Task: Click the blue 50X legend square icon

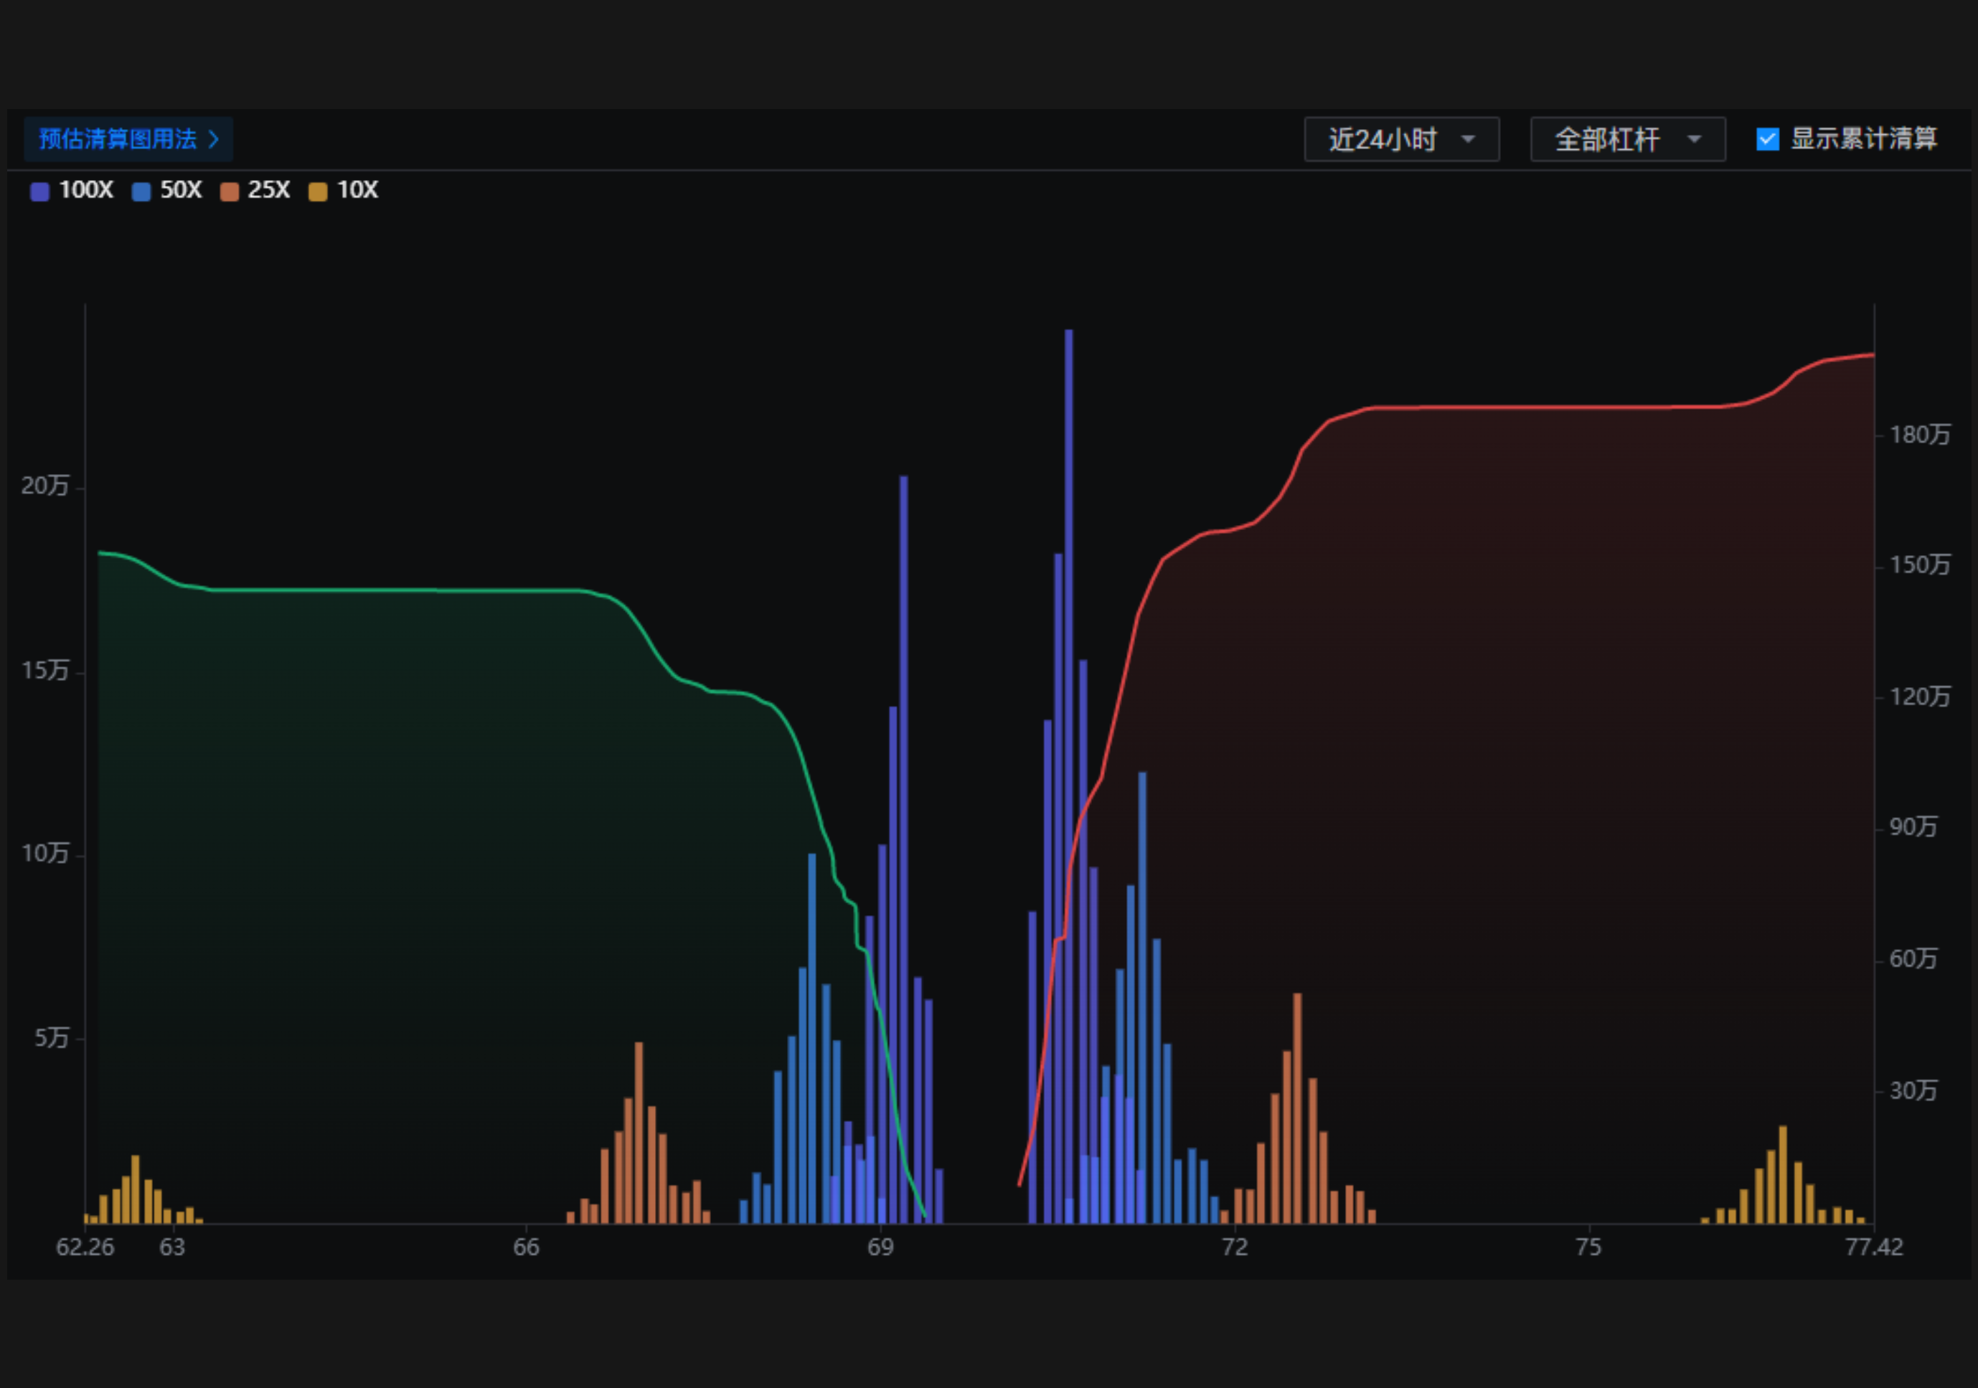Action: coord(141,192)
